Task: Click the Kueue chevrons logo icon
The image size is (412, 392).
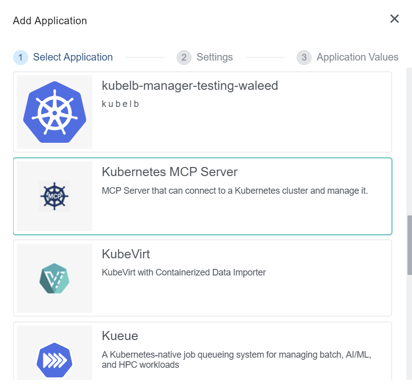Action: [x=54, y=360]
